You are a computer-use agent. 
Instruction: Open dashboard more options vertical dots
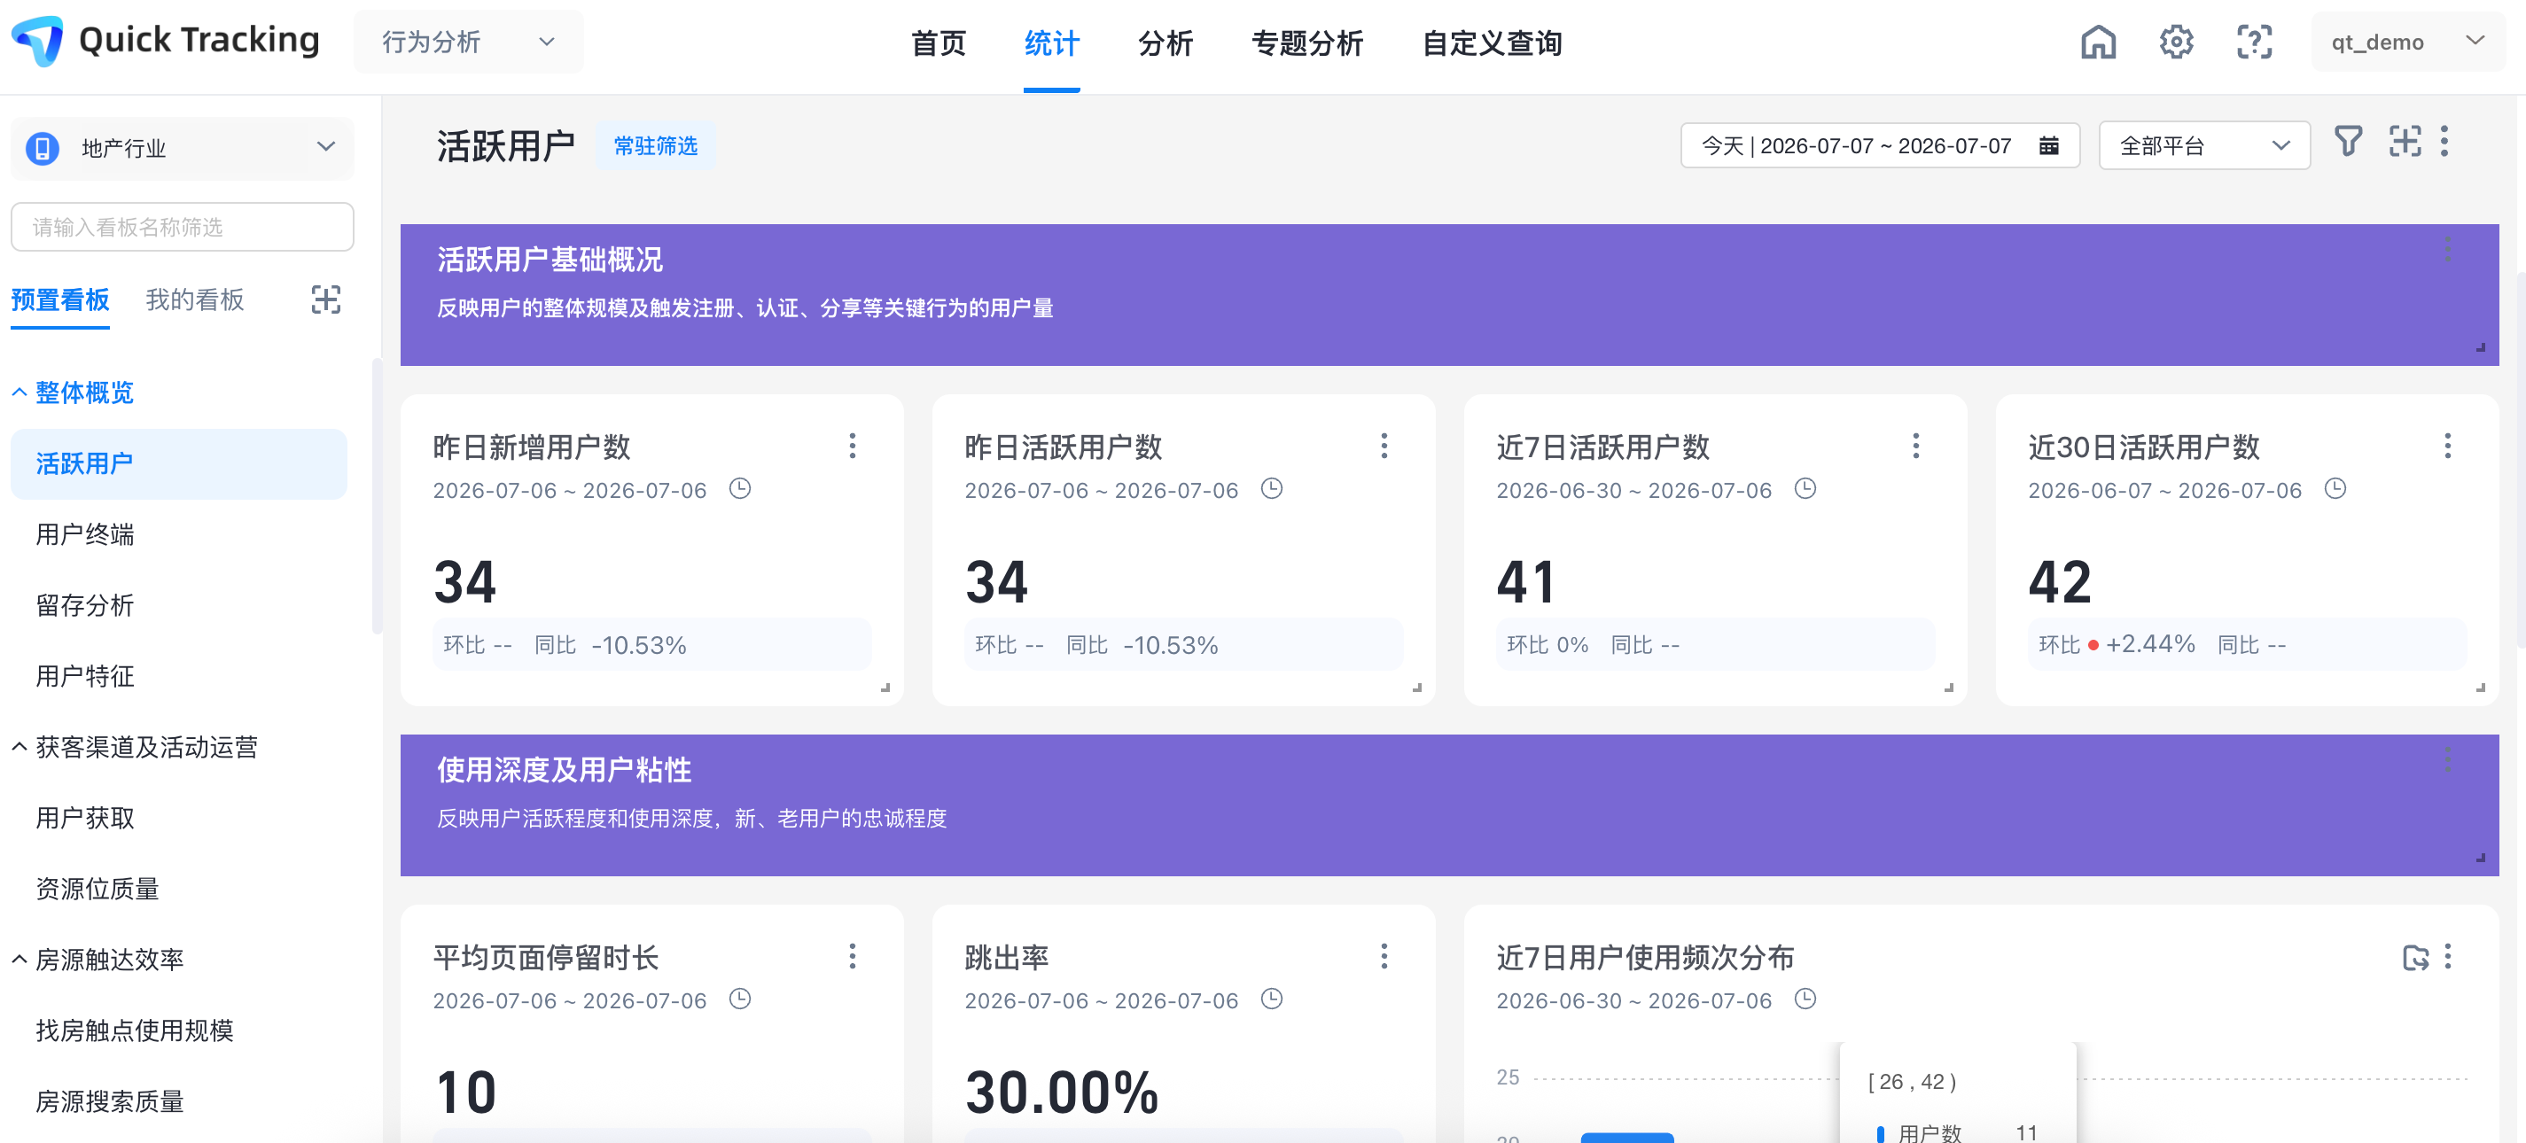(2444, 142)
